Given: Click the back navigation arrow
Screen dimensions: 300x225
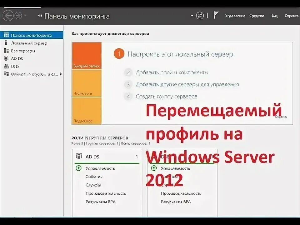Looking at the screenshot, I should point(8,16).
